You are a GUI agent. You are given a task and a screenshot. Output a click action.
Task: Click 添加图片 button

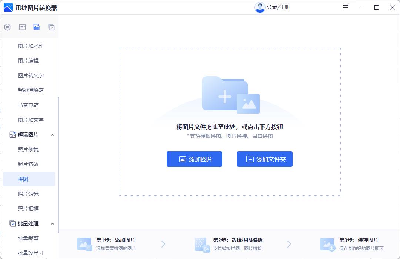194,159
